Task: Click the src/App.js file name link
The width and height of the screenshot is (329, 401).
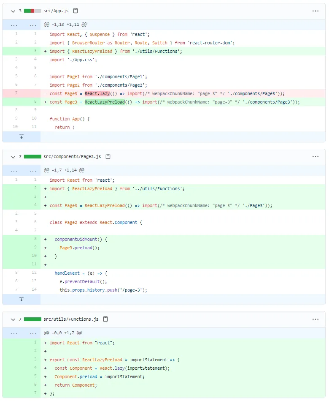Action: click(x=56, y=11)
